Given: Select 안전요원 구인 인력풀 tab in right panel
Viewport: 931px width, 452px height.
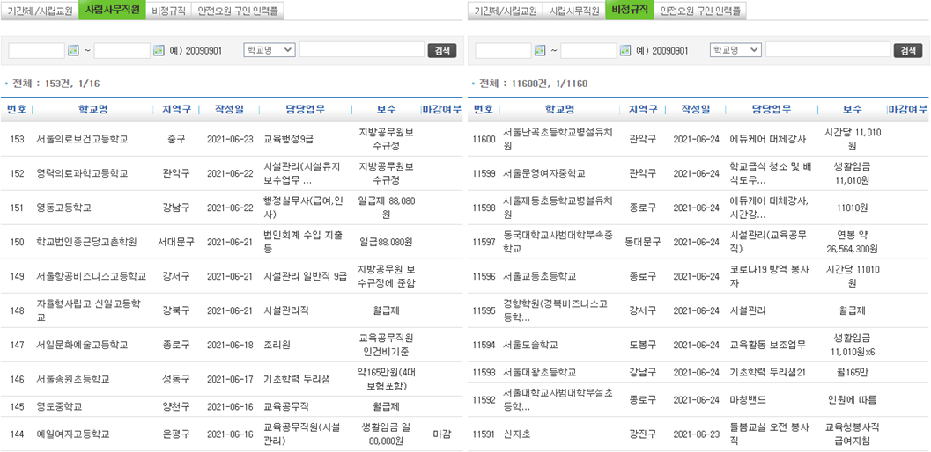Looking at the screenshot, I should pyautogui.click(x=700, y=11).
